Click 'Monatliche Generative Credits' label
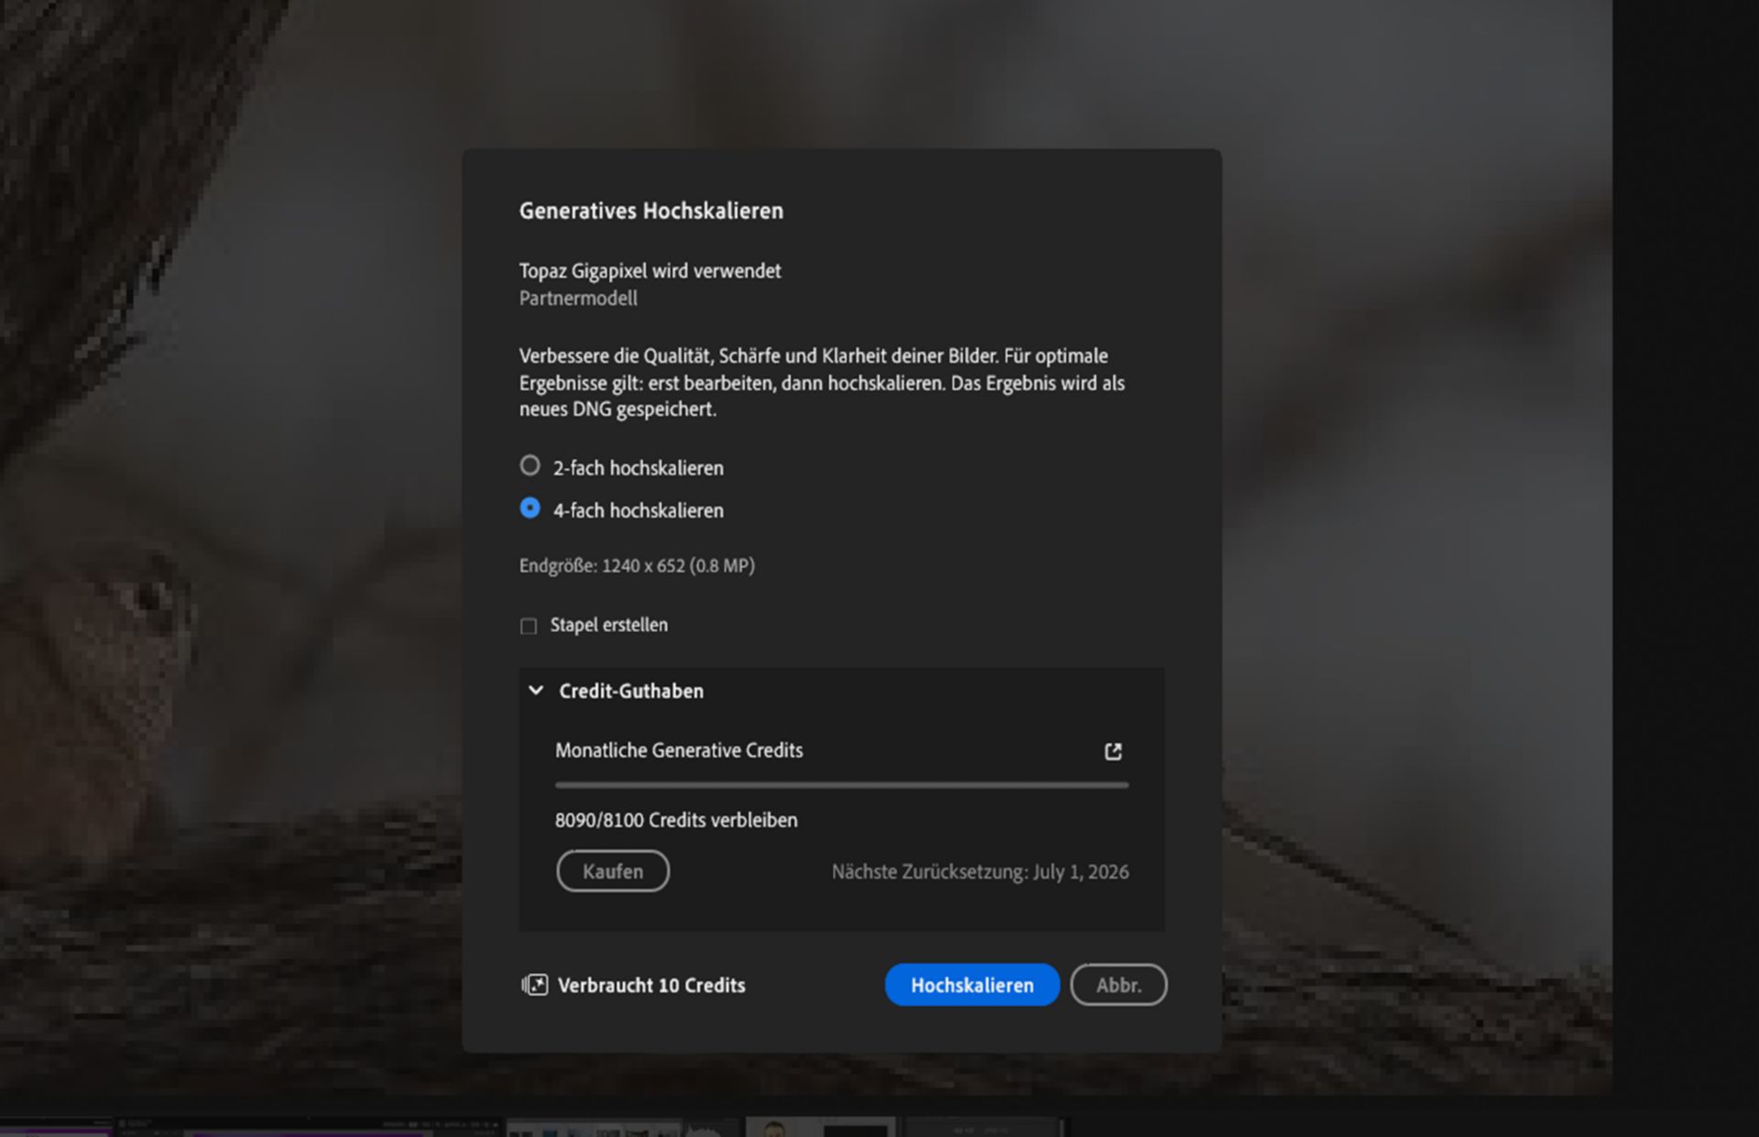Viewport: 1759px width, 1137px height. [x=679, y=750]
